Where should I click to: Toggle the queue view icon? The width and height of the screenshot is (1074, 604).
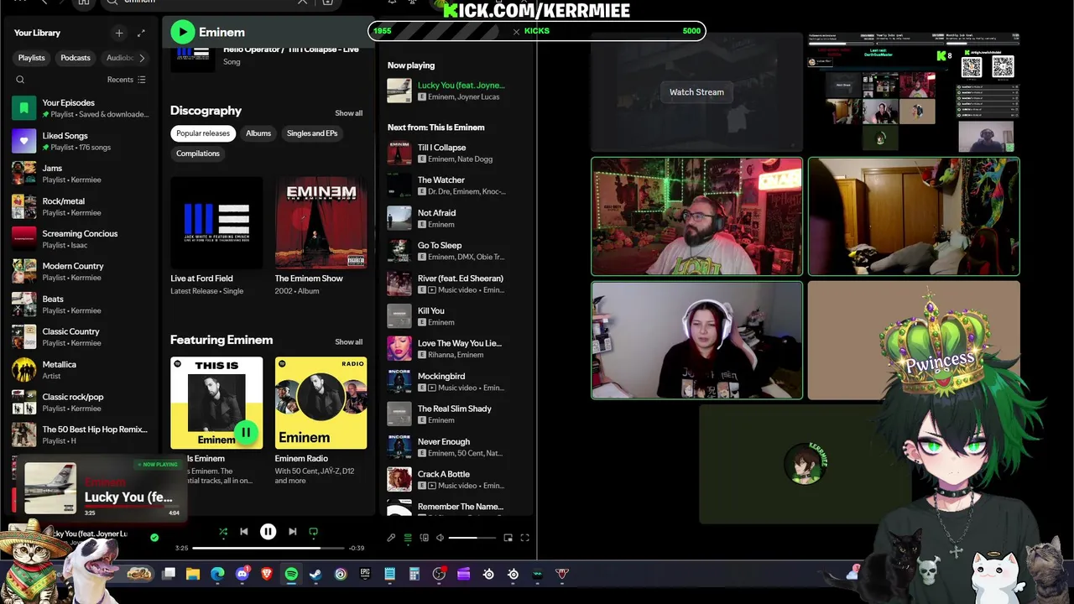(x=408, y=538)
